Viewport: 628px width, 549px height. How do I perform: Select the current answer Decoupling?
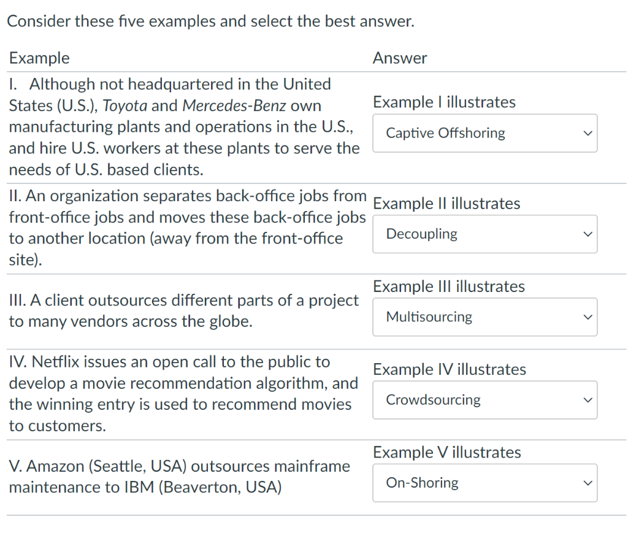tap(421, 234)
